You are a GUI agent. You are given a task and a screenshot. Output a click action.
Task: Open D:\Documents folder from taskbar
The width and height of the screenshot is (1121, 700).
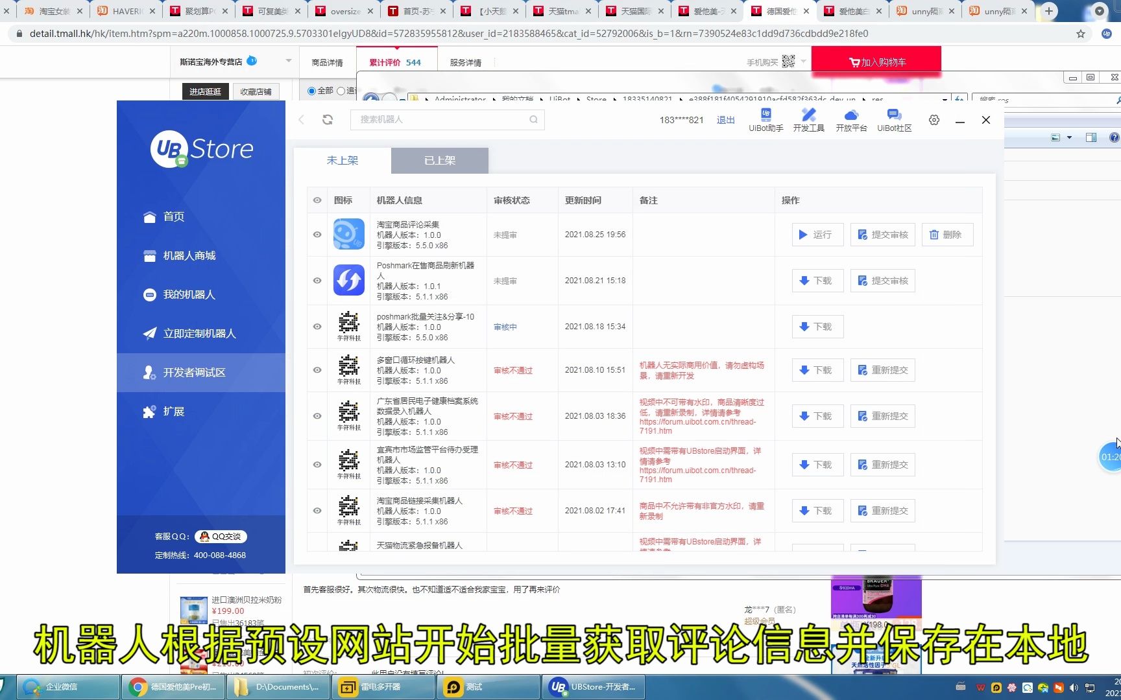tap(279, 687)
